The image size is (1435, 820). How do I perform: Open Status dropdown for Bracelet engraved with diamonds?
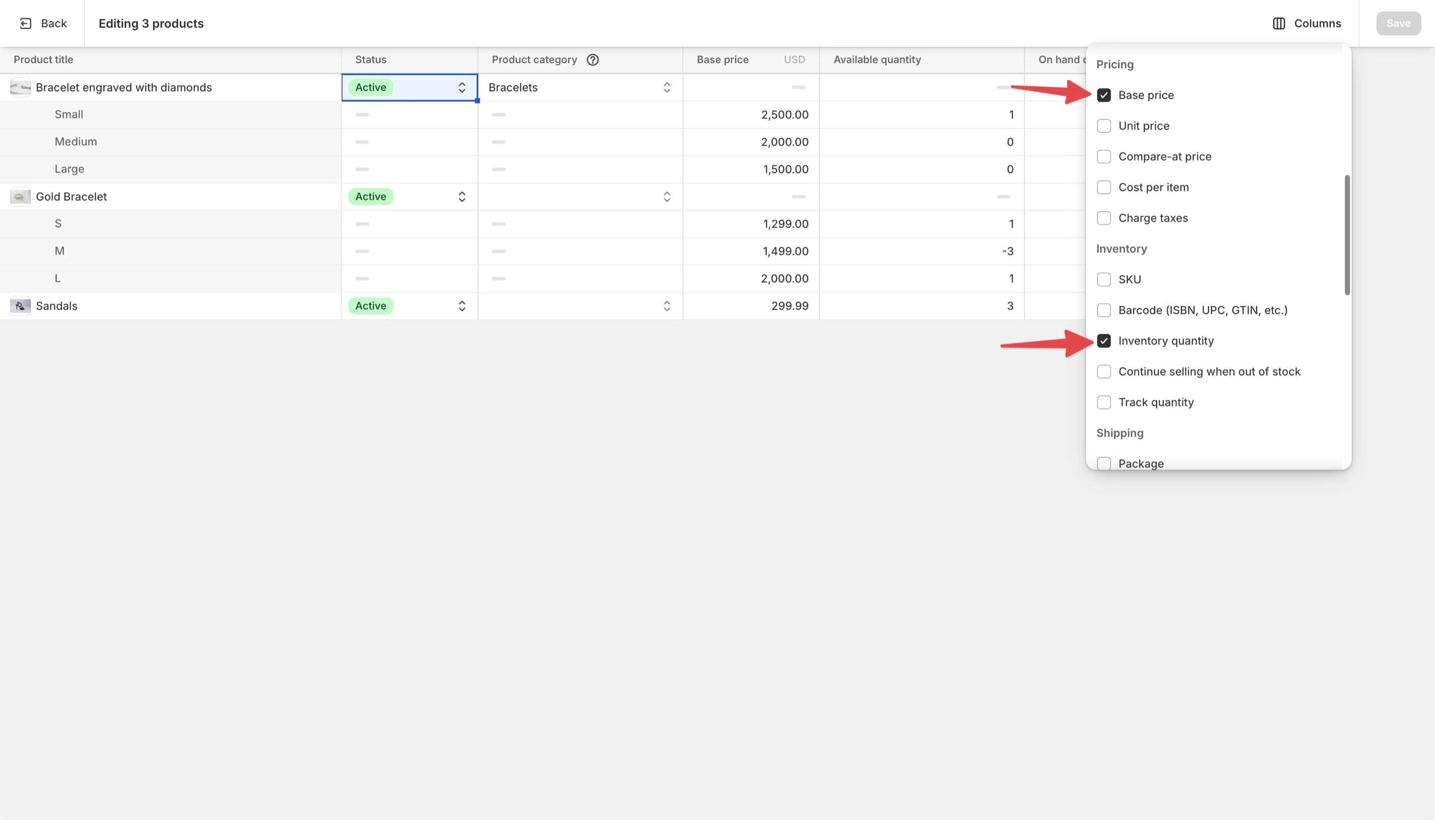pyautogui.click(x=409, y=87)
